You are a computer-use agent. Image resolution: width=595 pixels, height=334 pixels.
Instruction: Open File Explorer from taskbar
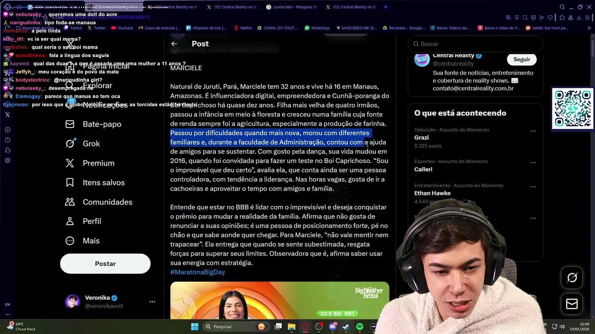[x=291, y=327]
